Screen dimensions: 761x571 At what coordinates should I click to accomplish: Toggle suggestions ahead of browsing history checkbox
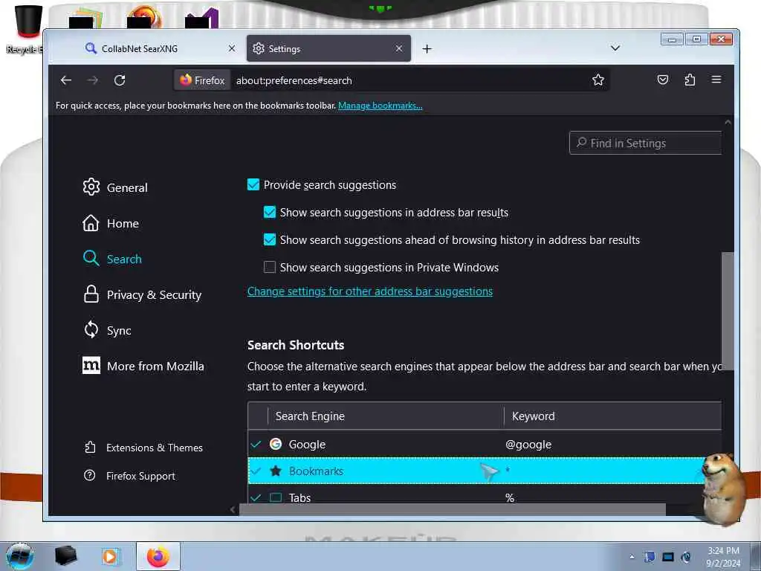[x=269, y=239]
